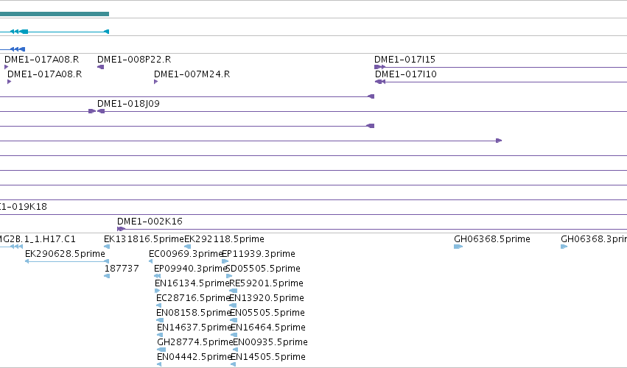Click the GH06368.3prime EST glyph

point(564,247)
